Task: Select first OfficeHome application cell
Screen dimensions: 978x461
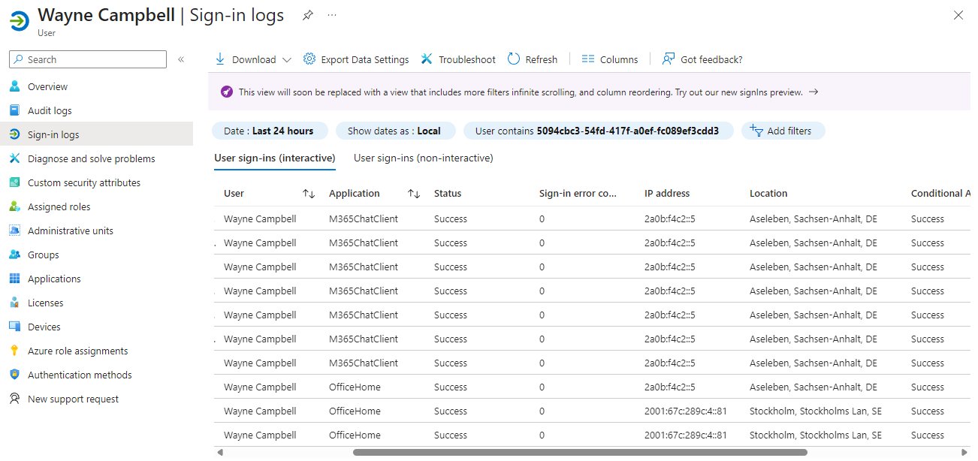Action: click(x=355, y=387)
